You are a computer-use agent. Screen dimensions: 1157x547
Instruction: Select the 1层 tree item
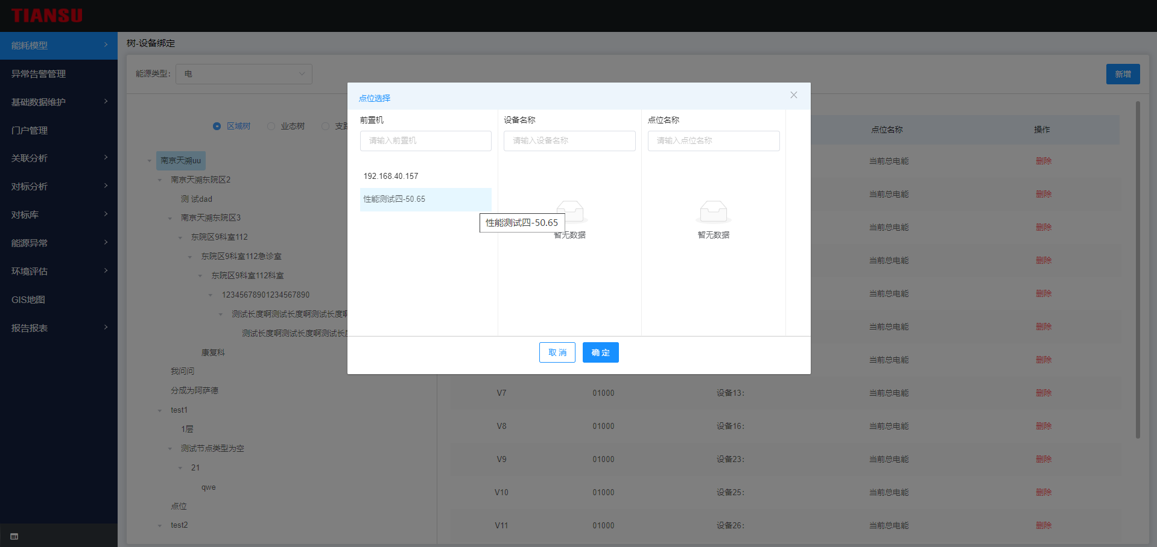[187, 429]
